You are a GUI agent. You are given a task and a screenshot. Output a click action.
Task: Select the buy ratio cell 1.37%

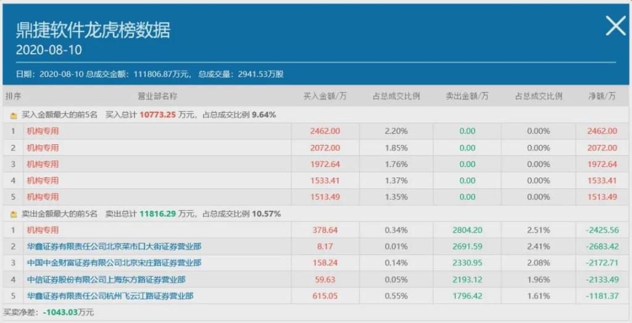click(396, 181)
